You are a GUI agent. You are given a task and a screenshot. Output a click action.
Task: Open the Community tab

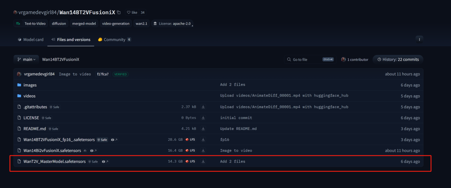click(x=114, y=40)
